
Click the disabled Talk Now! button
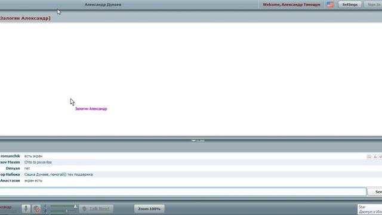96,208
